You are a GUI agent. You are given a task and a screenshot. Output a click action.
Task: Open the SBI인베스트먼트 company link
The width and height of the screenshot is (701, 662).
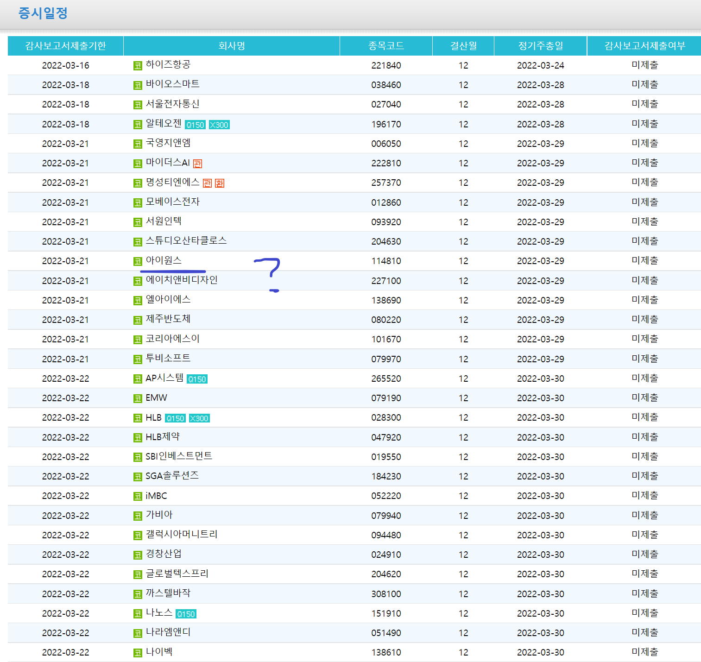[179, 456]
